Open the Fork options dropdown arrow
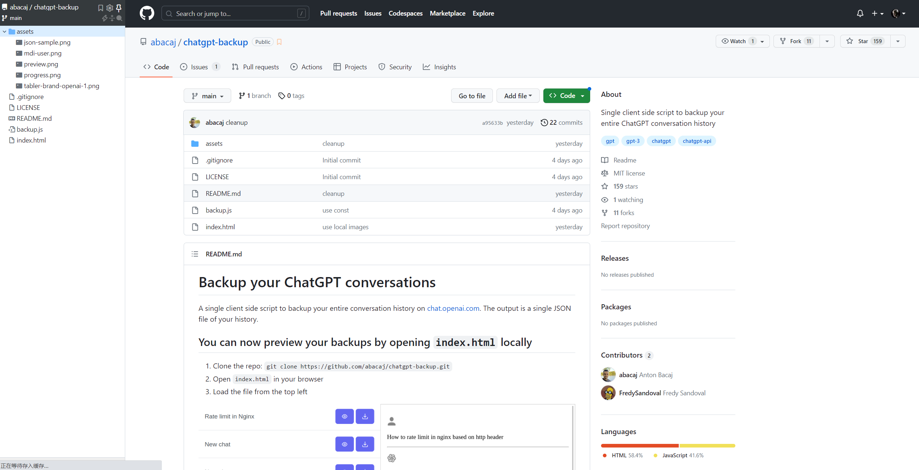Viewport: 919px width, 470px height. click(827, 41)
